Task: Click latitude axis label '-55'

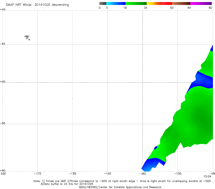Action: pyautogui.click(x=3, y=123)
